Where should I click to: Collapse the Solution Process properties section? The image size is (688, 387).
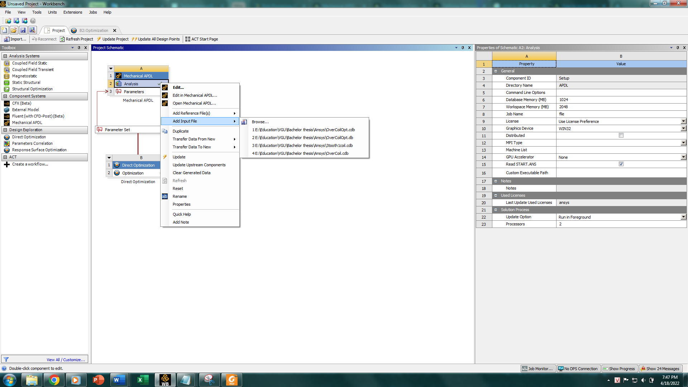tap(496, 210)
